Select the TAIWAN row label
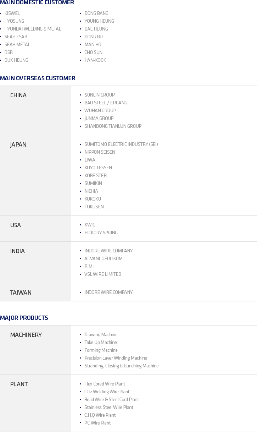 [x=21, y=292]
